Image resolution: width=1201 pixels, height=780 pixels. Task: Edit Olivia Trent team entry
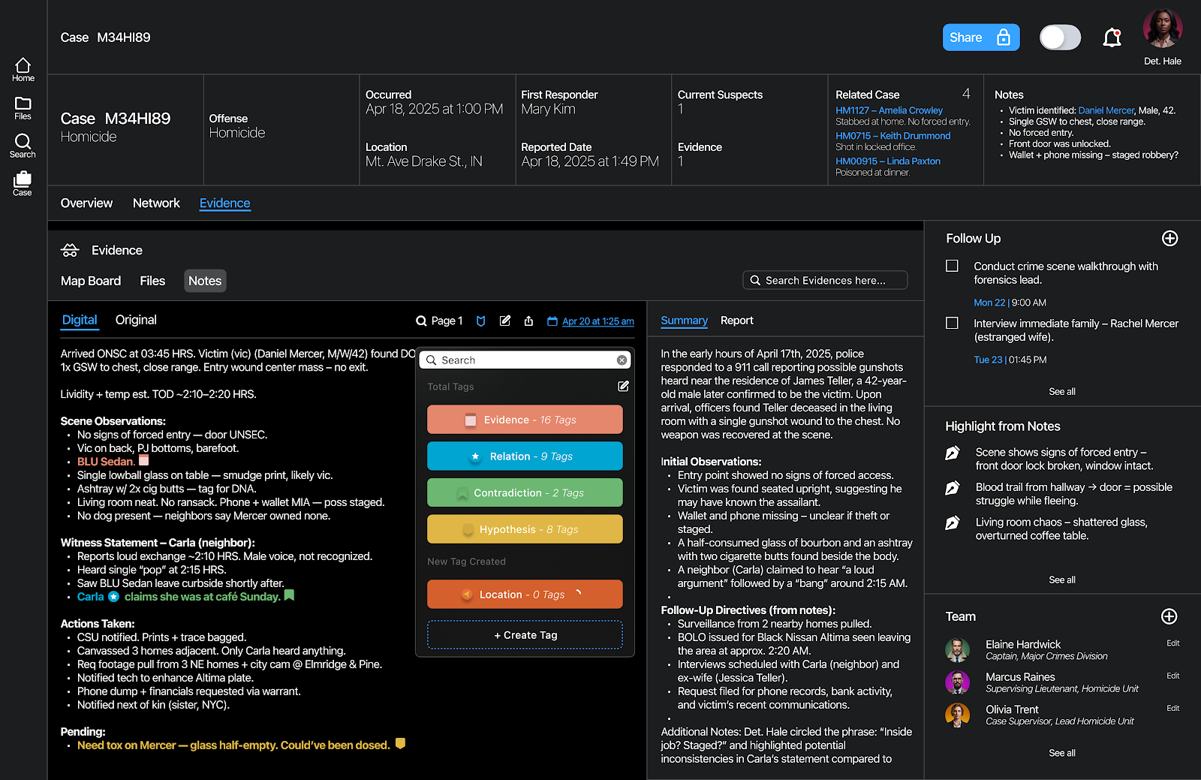point(1172,709)
